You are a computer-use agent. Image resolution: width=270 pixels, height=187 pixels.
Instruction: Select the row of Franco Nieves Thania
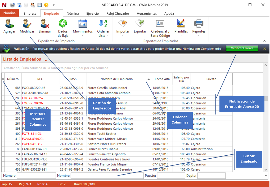[x=117, y=149]
